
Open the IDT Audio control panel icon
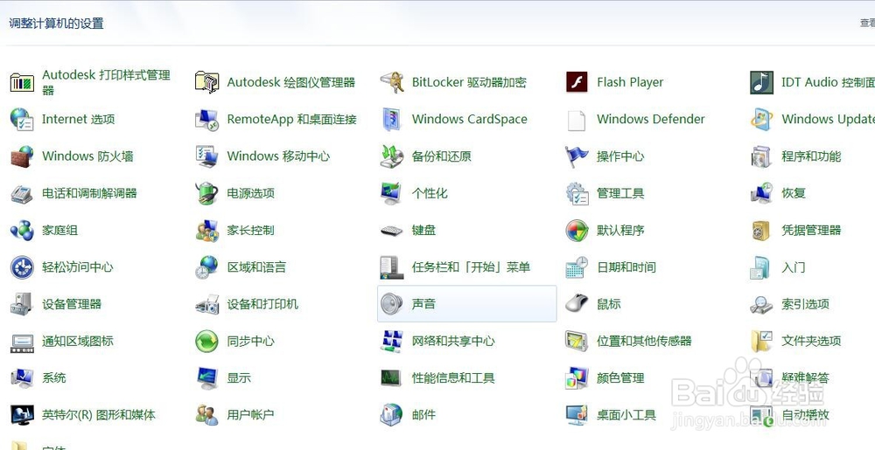(x=762, y=82)
